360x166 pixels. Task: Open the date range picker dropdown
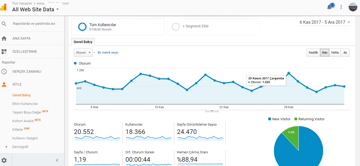click(325, 22)
